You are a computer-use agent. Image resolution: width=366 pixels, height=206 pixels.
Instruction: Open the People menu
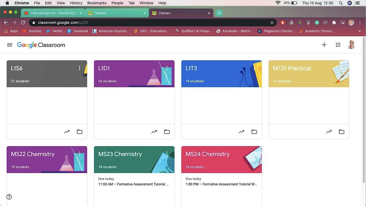coord(117,3)
